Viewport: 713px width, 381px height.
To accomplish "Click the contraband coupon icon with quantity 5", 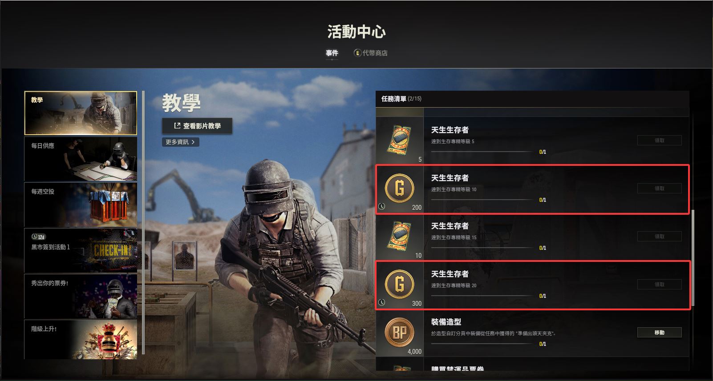I will [399, 140].
